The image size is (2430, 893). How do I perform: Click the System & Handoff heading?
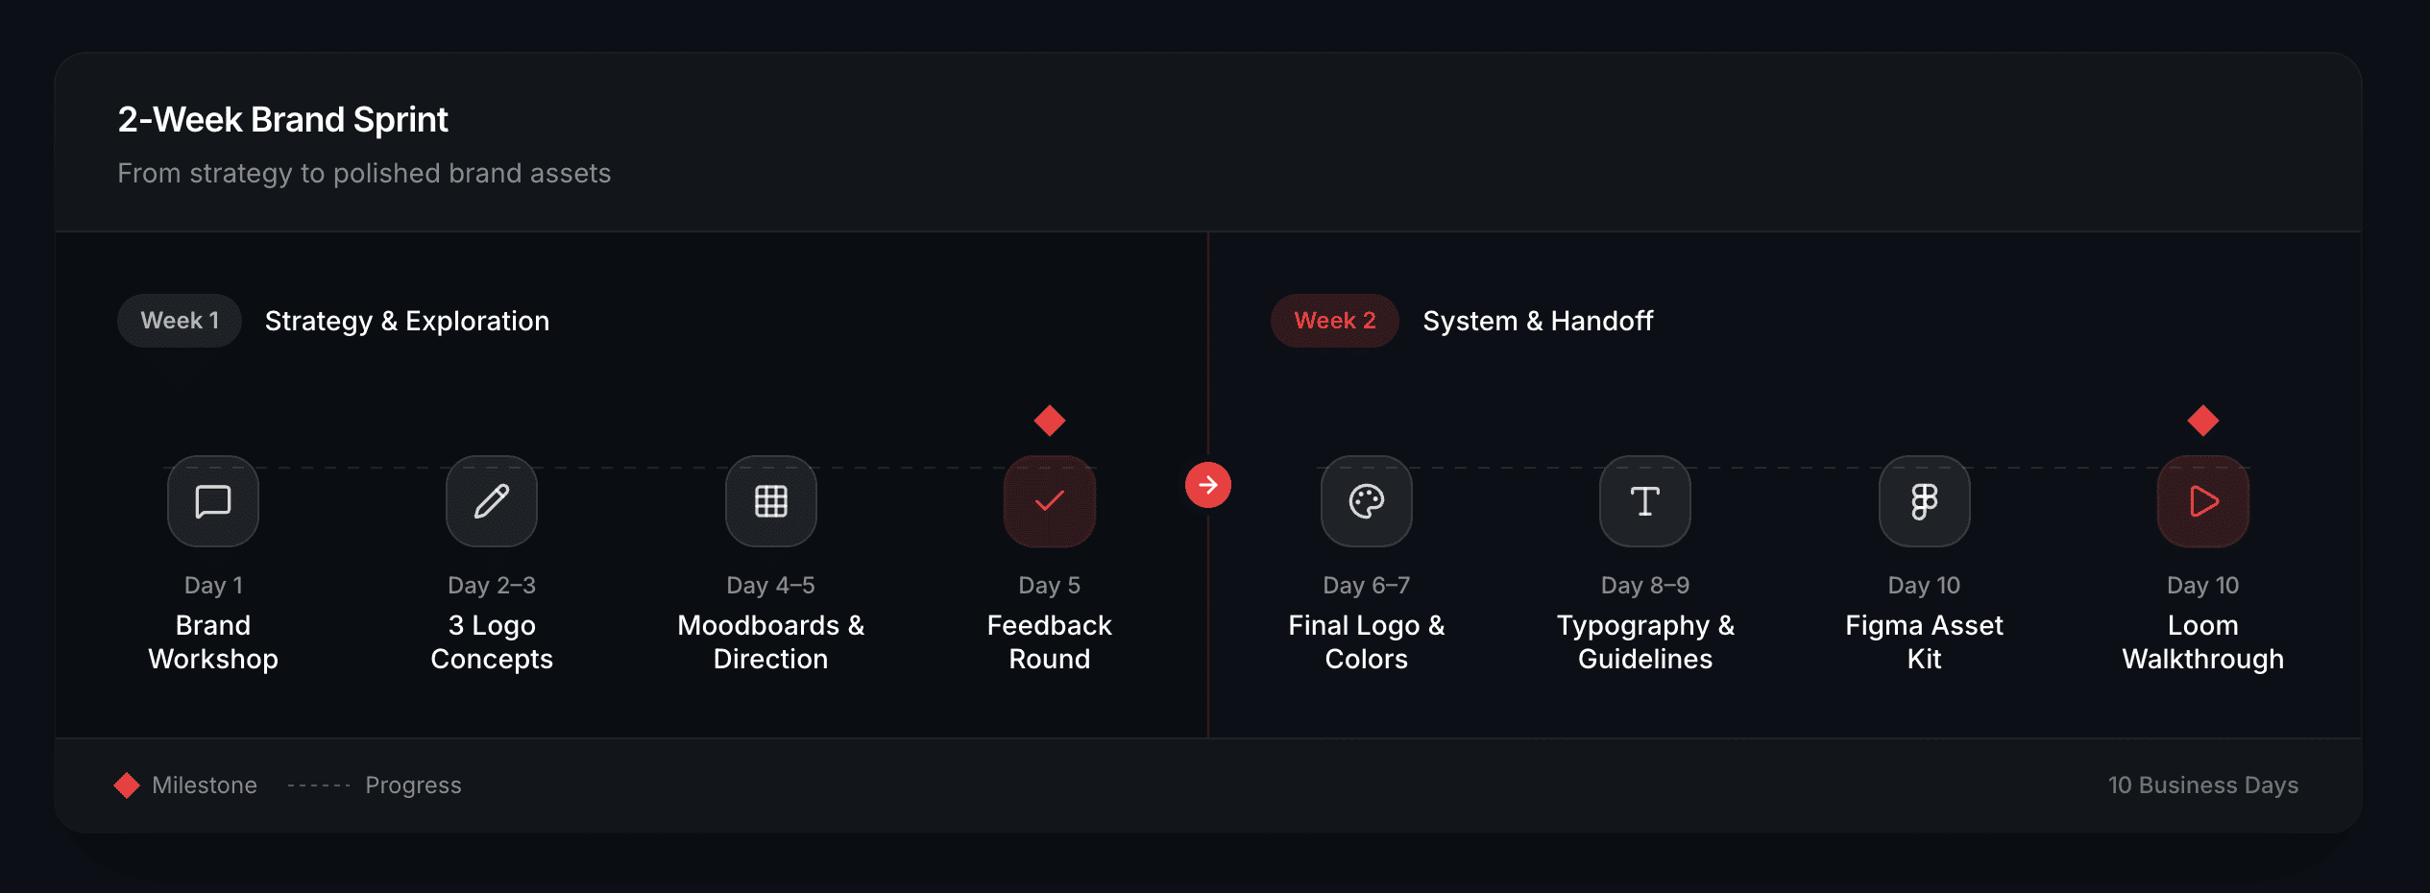point(1538,321)
